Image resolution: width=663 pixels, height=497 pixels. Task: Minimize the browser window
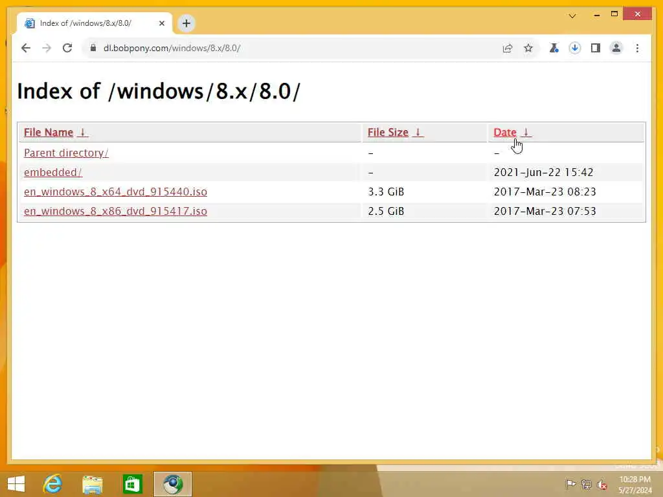pyautogui.click(x=596, y=15)
